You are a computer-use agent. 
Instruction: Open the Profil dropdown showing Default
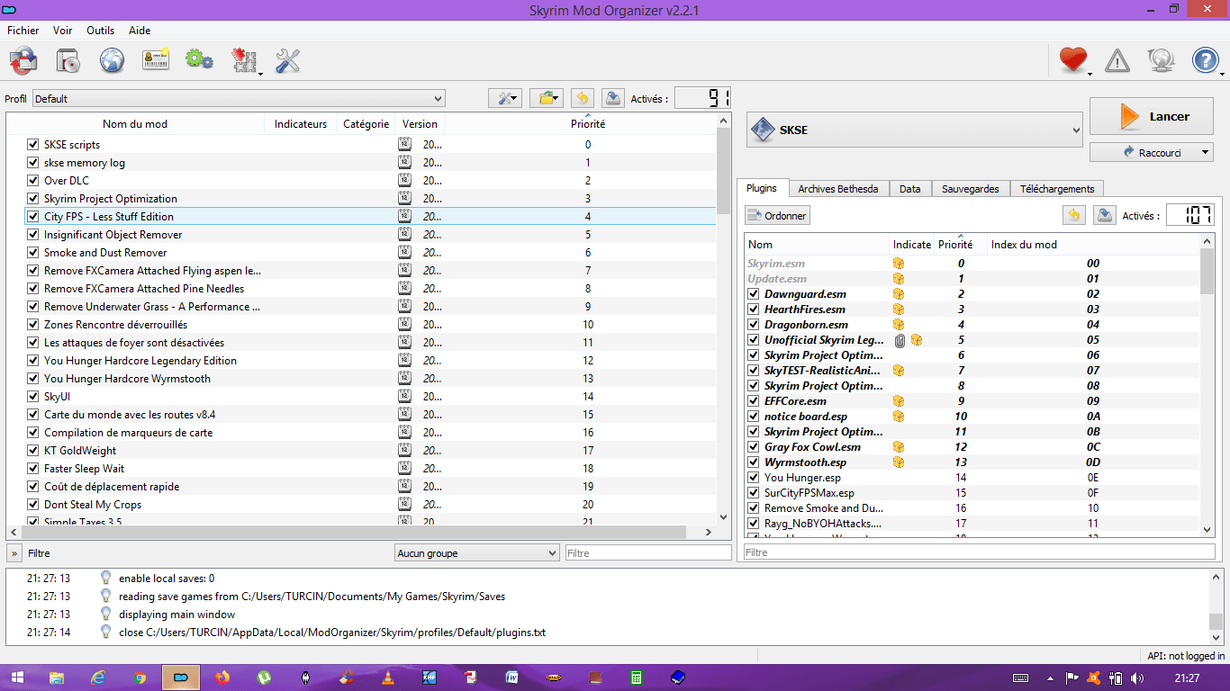239,99
